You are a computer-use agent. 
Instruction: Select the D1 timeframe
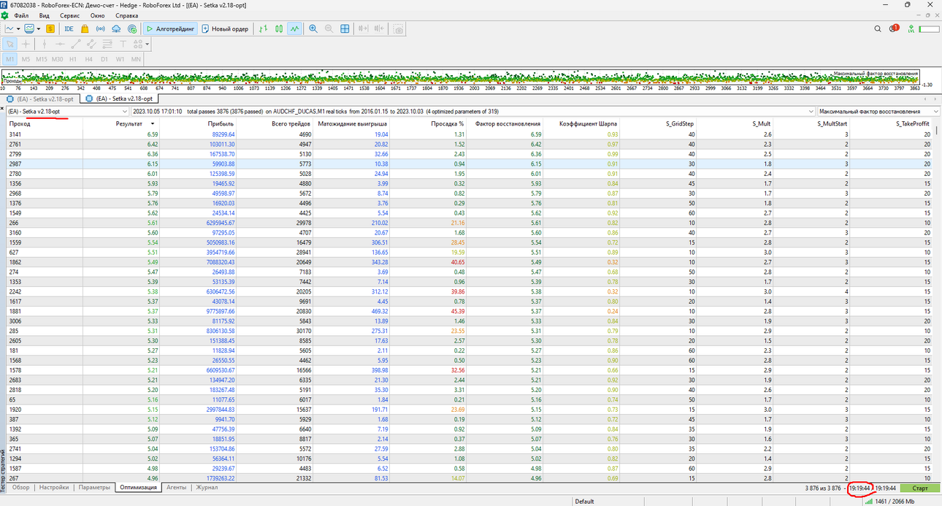104,59
